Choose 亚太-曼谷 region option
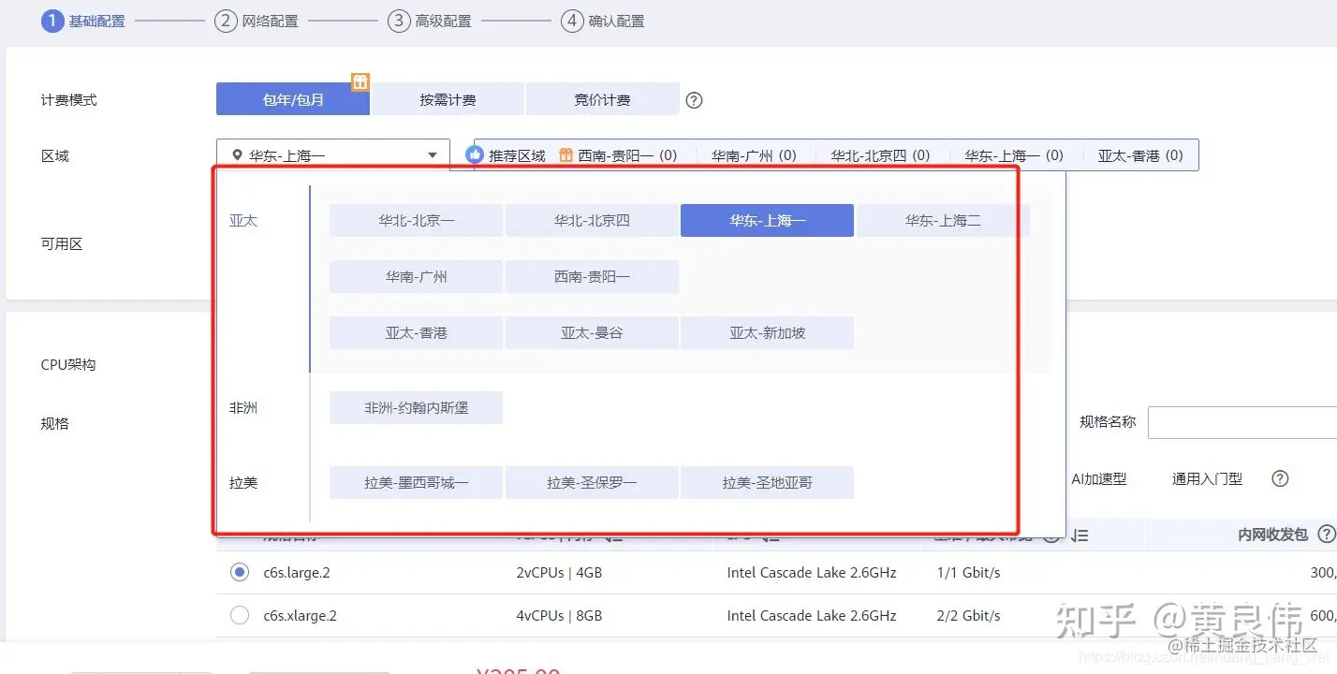The image size is (1337, 674). [592, 333]
